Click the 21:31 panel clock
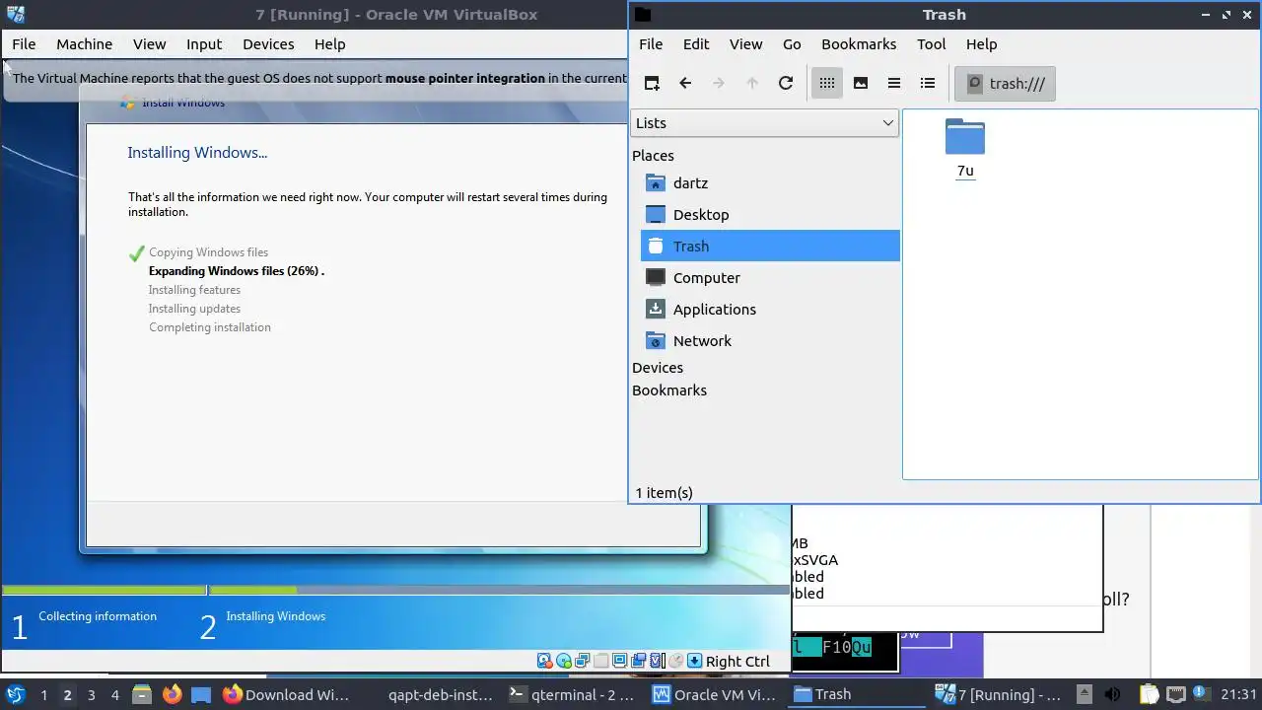The image size is (1262, 710). (x=1238, y=694)
